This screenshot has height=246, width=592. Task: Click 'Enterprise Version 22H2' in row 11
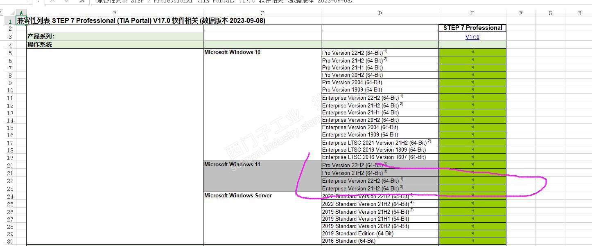pyautogui.click(x=380, y=98)
